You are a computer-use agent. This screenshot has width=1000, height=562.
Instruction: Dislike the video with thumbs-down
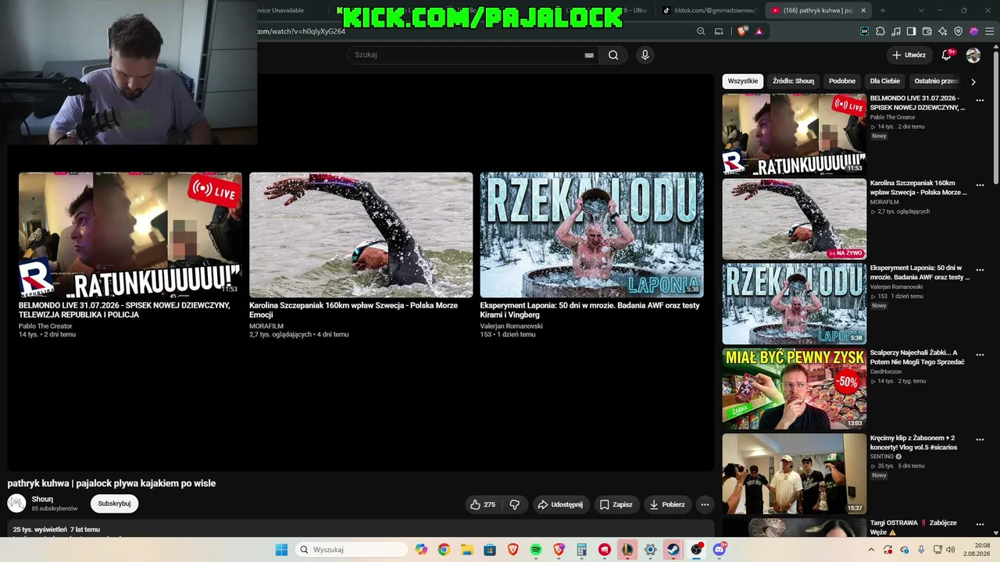tap(514, 504)
